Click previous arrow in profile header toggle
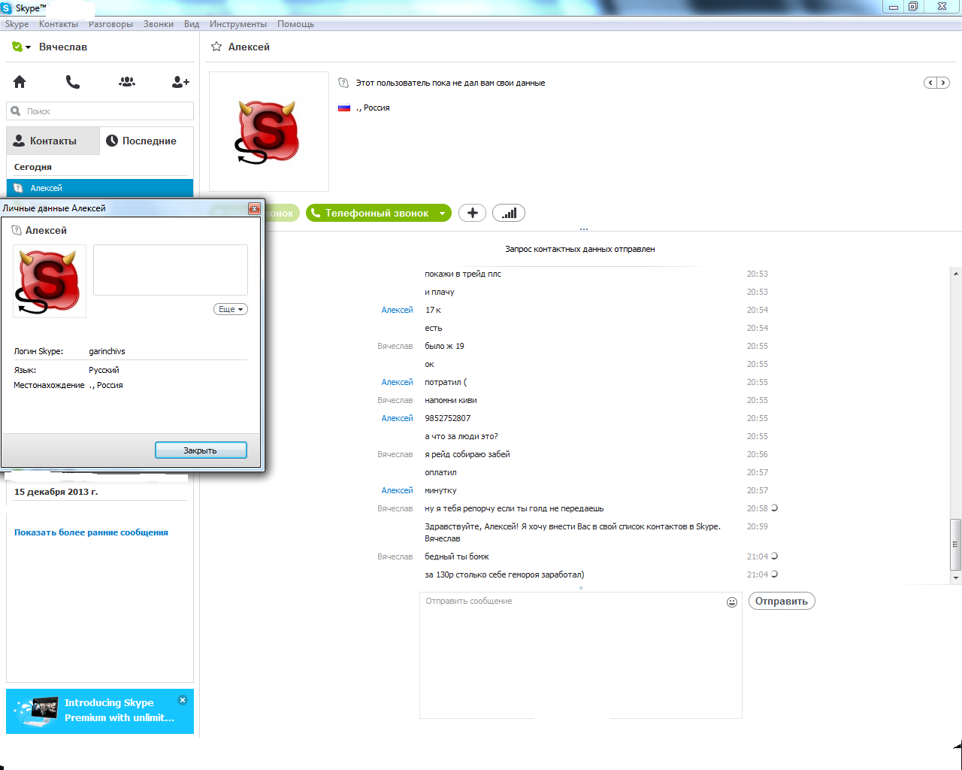Viewport: 962px width, 770px height. [930, 83]
